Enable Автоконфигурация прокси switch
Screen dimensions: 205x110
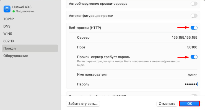pos(194,16)
